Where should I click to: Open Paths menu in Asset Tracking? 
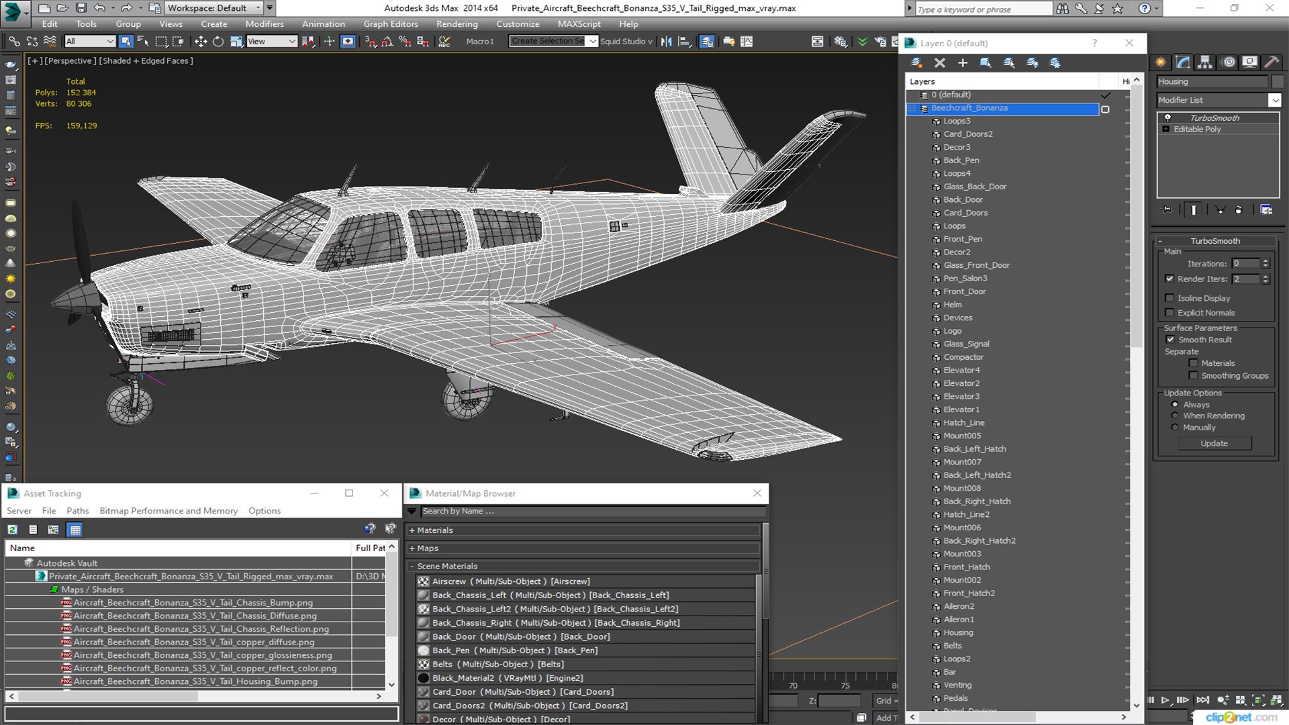[x=77, y=511]
